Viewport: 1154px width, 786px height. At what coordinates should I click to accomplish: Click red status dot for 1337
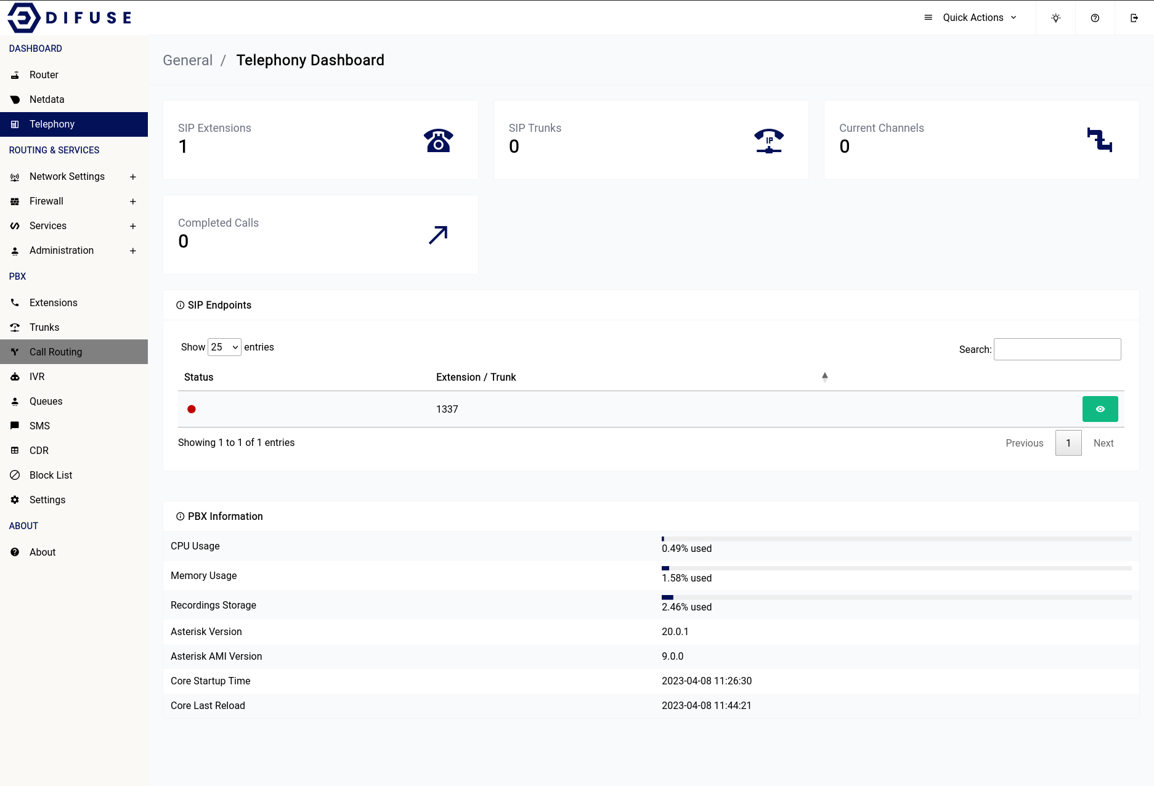pos(192,409)
